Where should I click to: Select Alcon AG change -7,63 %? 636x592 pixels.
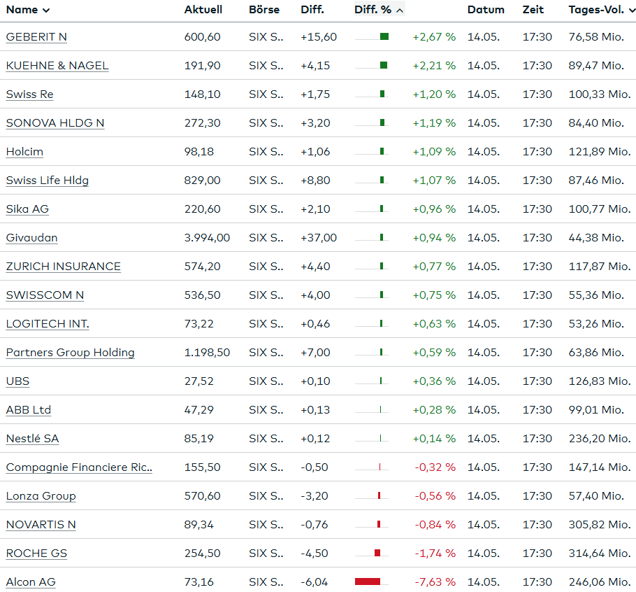pos(435,582)
